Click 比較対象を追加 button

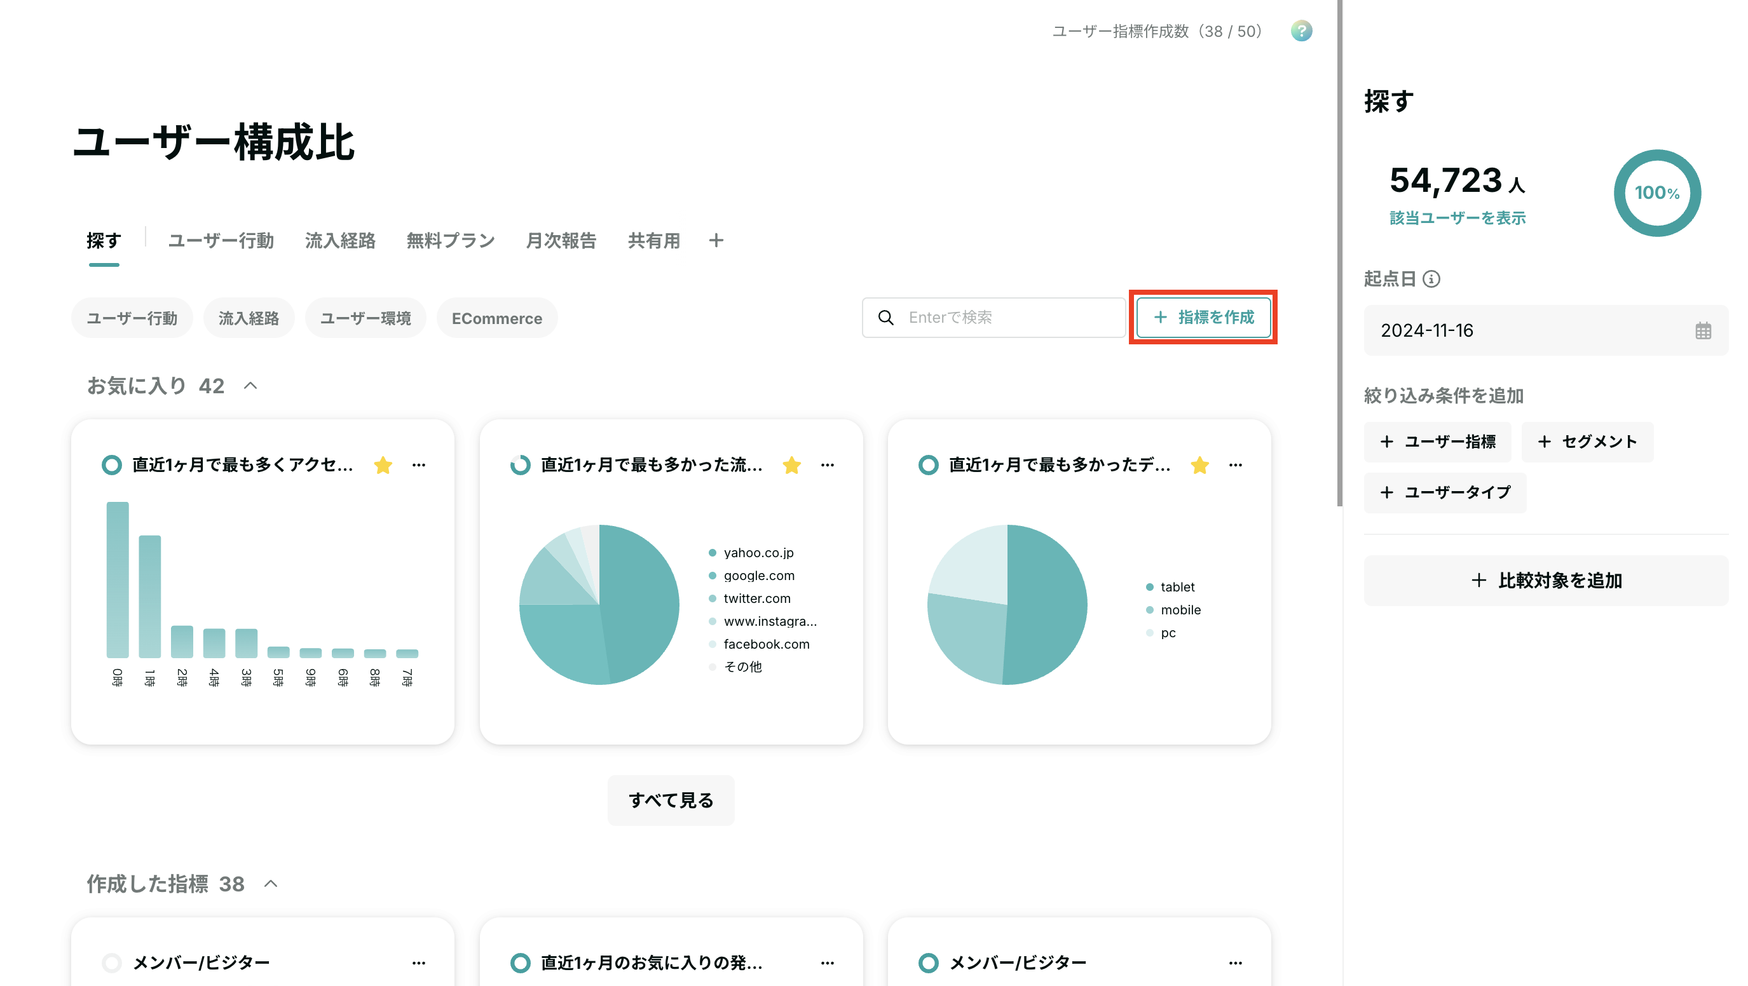point(1546,581)
